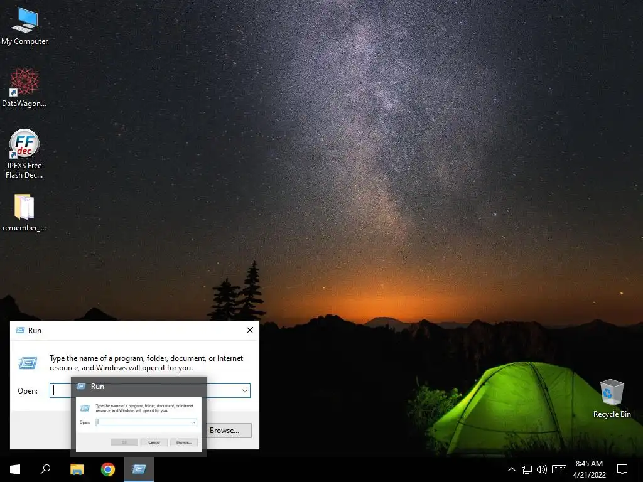643x482 pixels.
Task: Launch File Explorer from the taskbar
Action: [x=77, y=469]
